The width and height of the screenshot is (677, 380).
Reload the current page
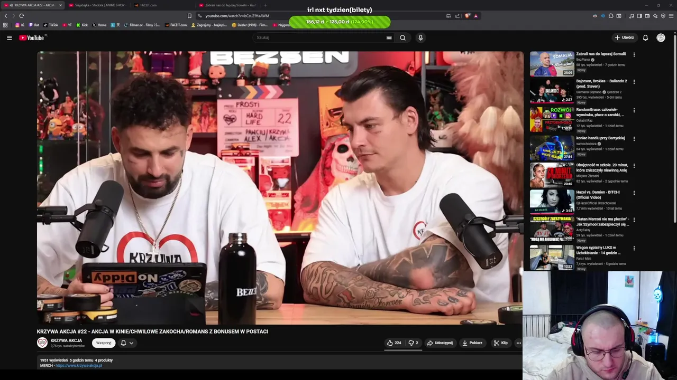coord(22,16)
